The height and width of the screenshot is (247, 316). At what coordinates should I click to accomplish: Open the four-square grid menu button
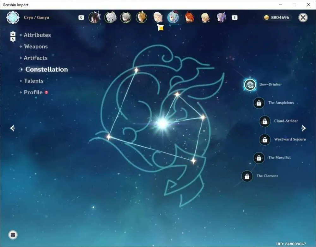click(13, 235)
